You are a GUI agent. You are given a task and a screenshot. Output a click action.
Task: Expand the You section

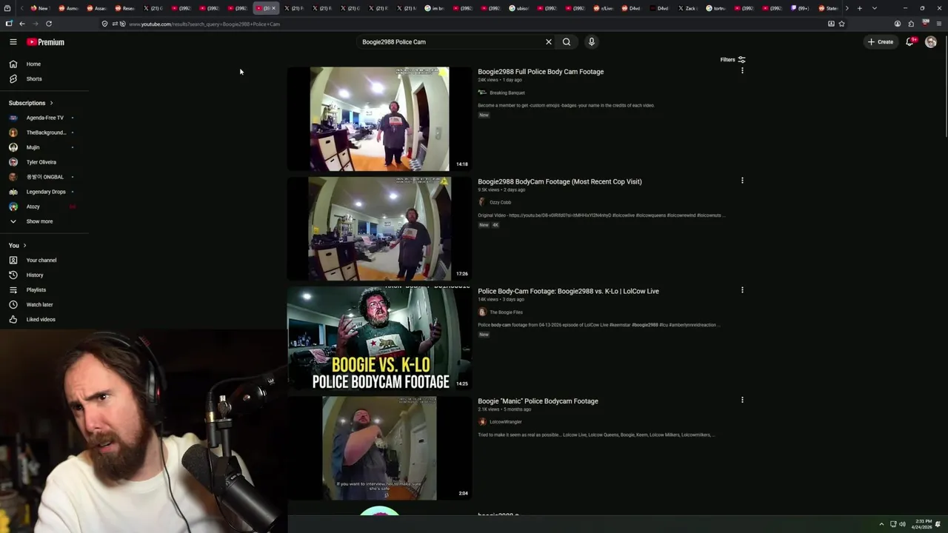(x=17, y=245)
